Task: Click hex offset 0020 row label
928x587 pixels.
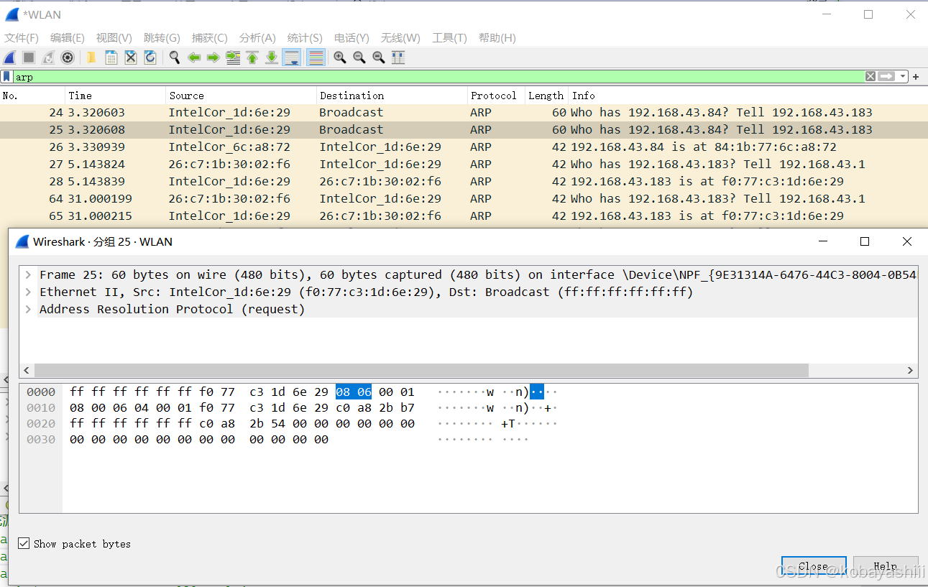Action: [41, 423]
